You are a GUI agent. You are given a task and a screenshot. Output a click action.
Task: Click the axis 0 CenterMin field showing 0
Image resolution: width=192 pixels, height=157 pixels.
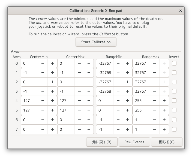[x=29, y=63]
